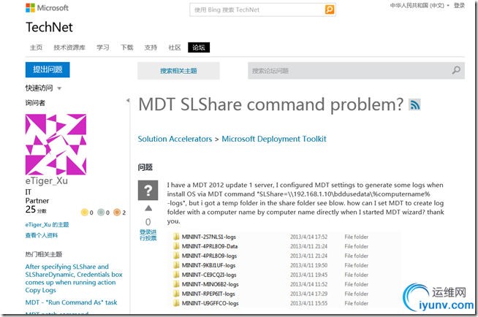The width and height of the screenshot is (478, 317).
Task: Click the MININT-U9GFFCO-logs folder name
Action: coord(210,303)
